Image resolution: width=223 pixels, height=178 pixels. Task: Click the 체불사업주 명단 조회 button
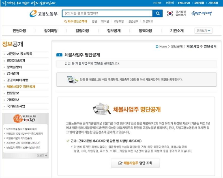[135, 163]
